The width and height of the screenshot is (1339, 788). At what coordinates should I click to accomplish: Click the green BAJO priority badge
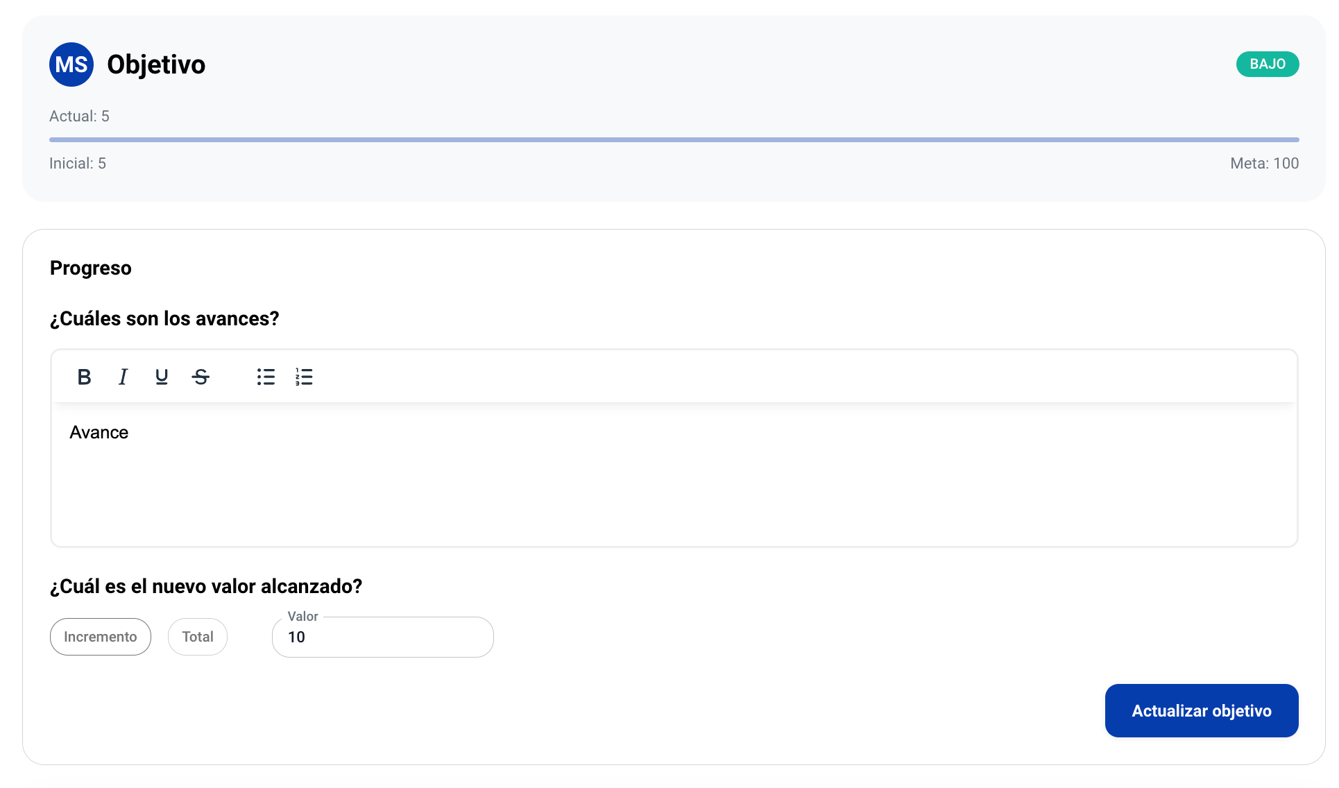(x=1267, y=65)
